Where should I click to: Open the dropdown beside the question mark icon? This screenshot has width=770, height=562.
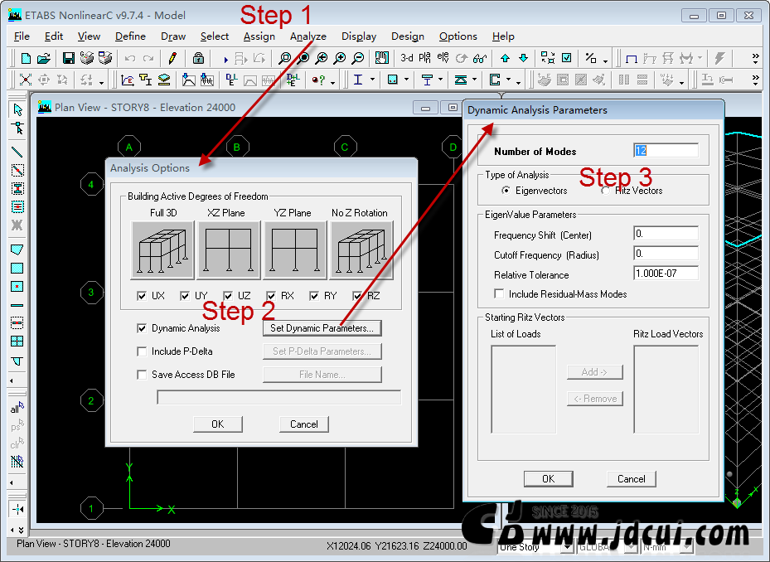click(x=332, y=82)
